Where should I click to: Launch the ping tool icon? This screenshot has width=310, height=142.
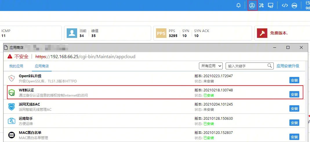click(x=294, y=5)
